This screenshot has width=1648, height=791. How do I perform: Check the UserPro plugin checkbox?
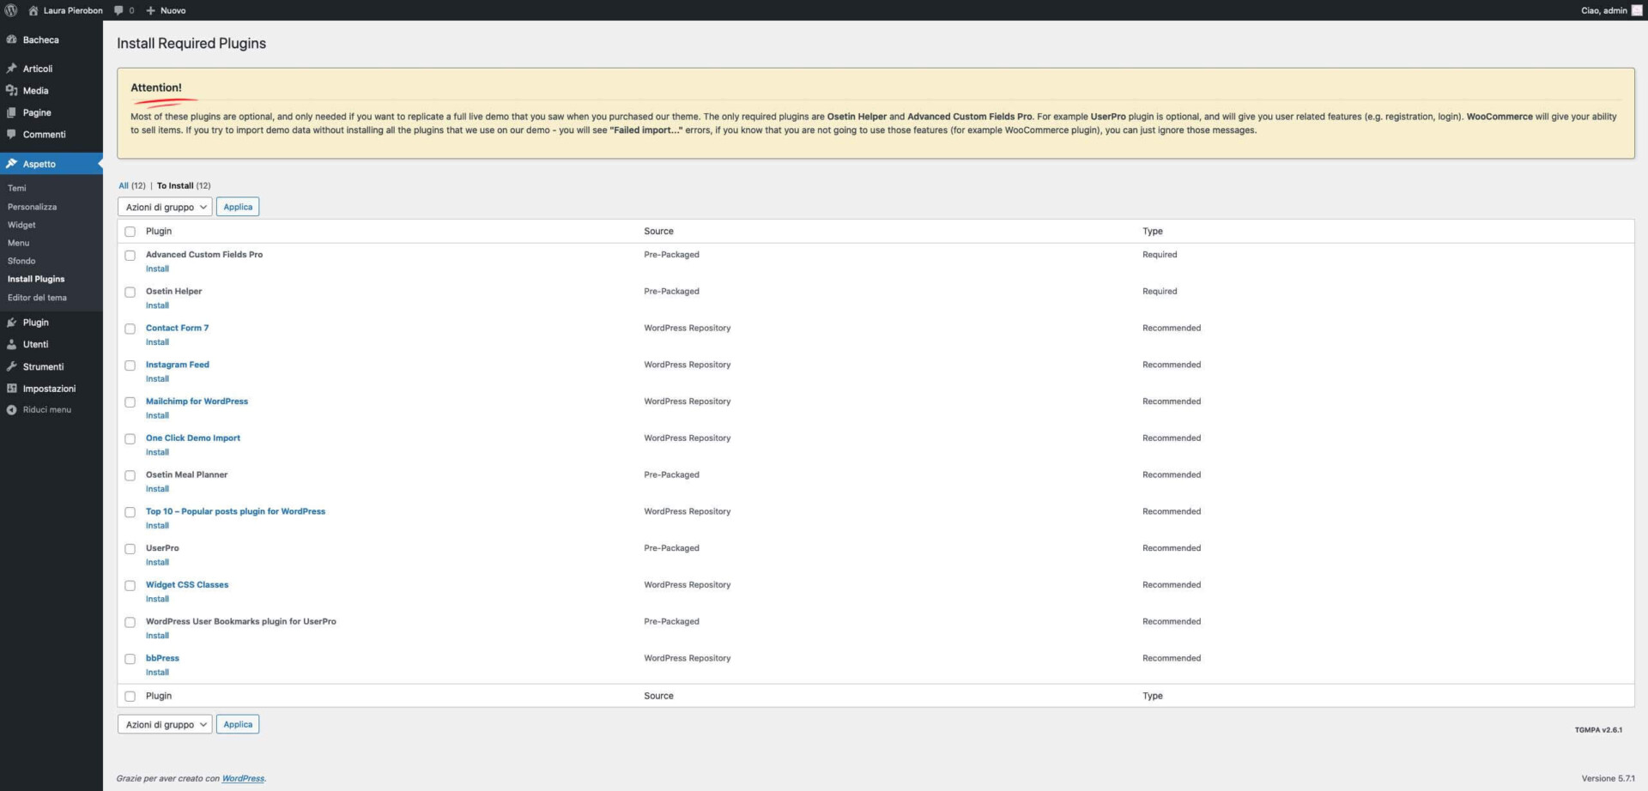point(130,549)
